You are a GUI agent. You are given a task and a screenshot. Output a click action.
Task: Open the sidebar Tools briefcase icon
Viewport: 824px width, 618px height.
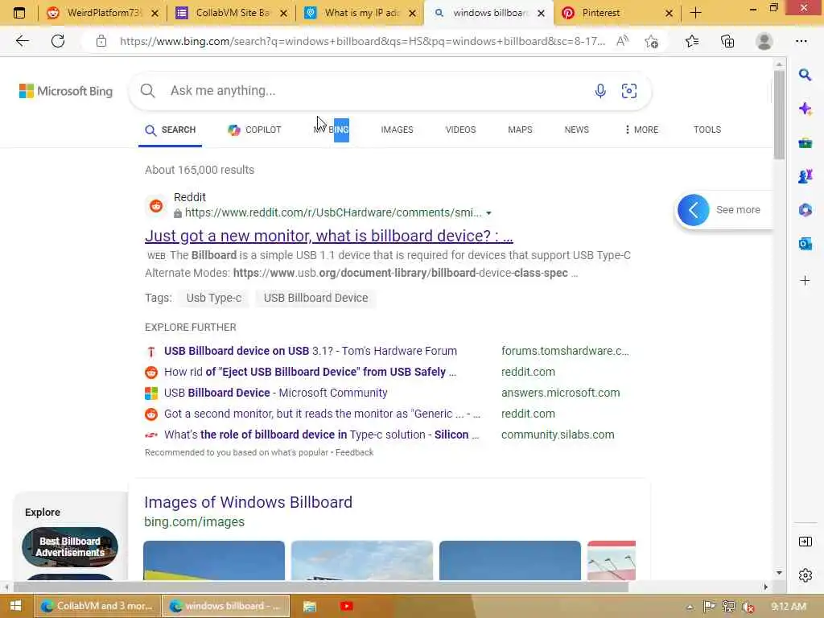(x=805, y=143)
